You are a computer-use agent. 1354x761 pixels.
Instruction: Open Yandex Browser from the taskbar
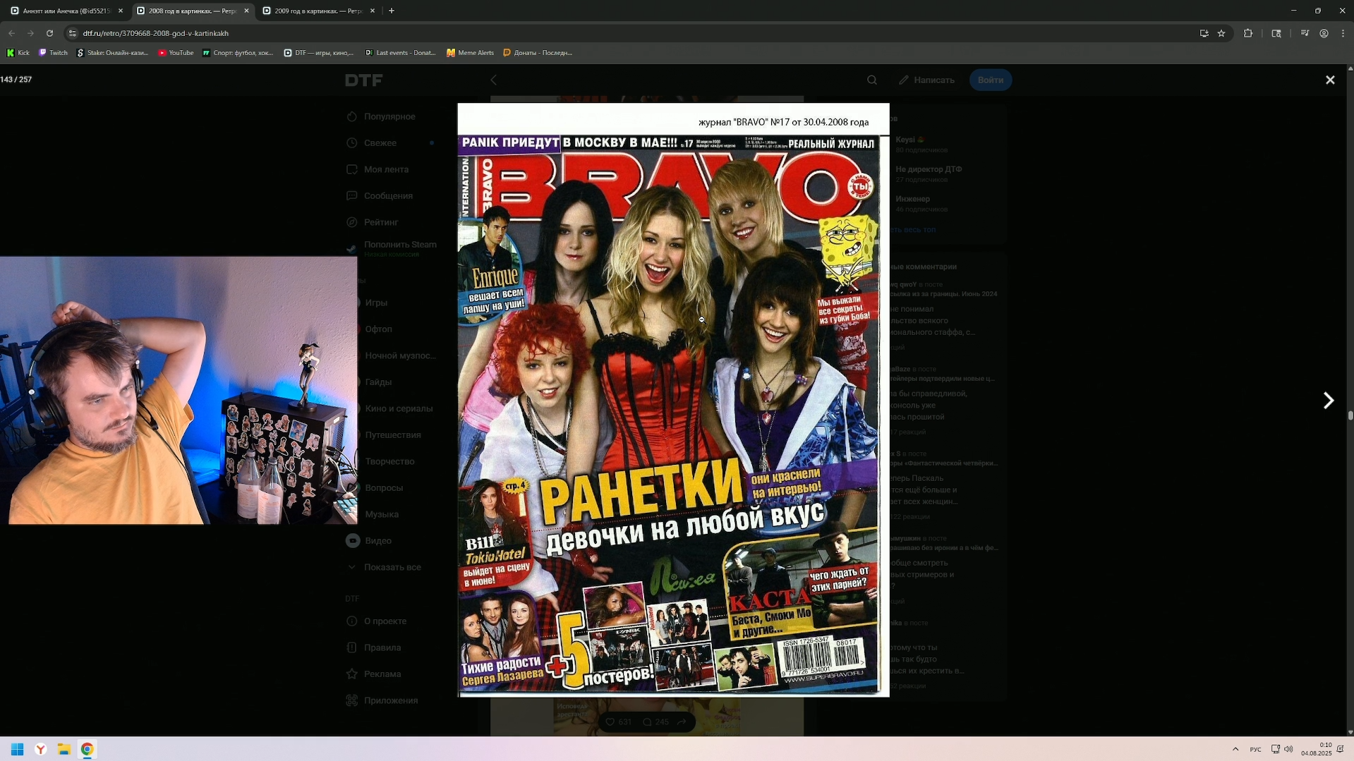[x=41, y=749]
